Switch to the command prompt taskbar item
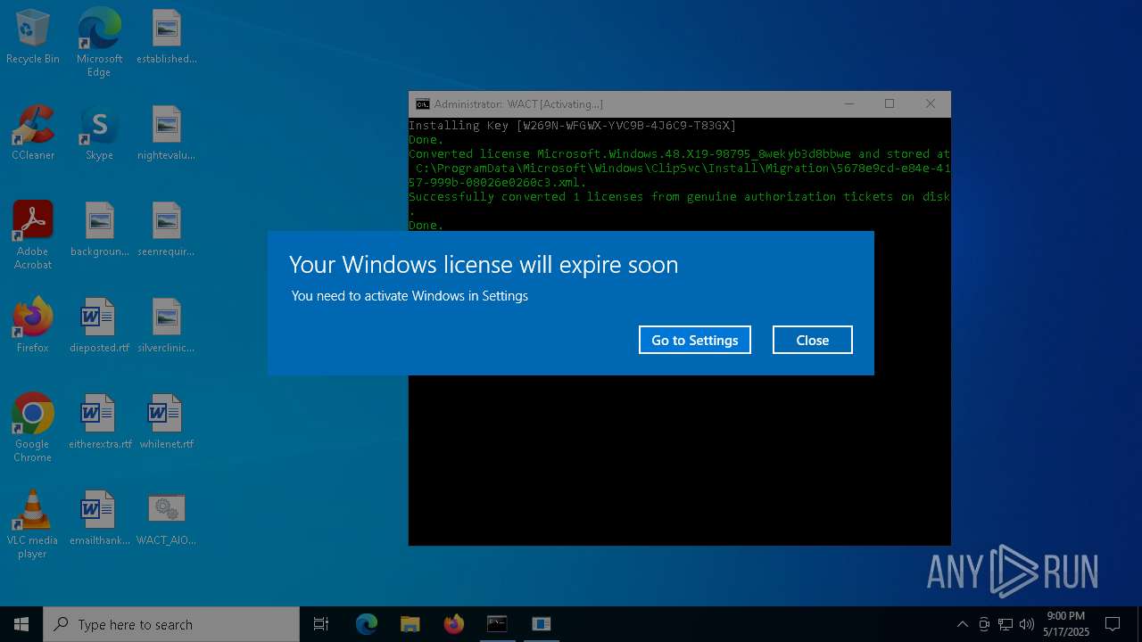This screenshot has height=642, width=1142. point(497,624)
